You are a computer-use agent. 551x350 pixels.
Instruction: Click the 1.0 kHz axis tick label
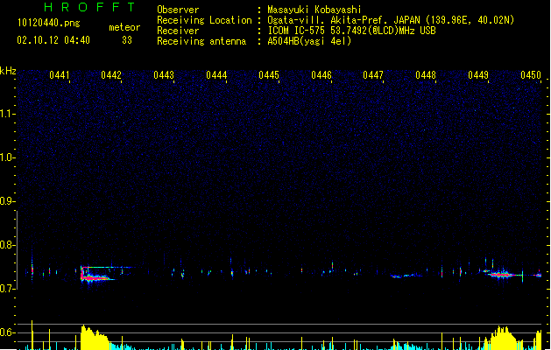coord(8,157)
